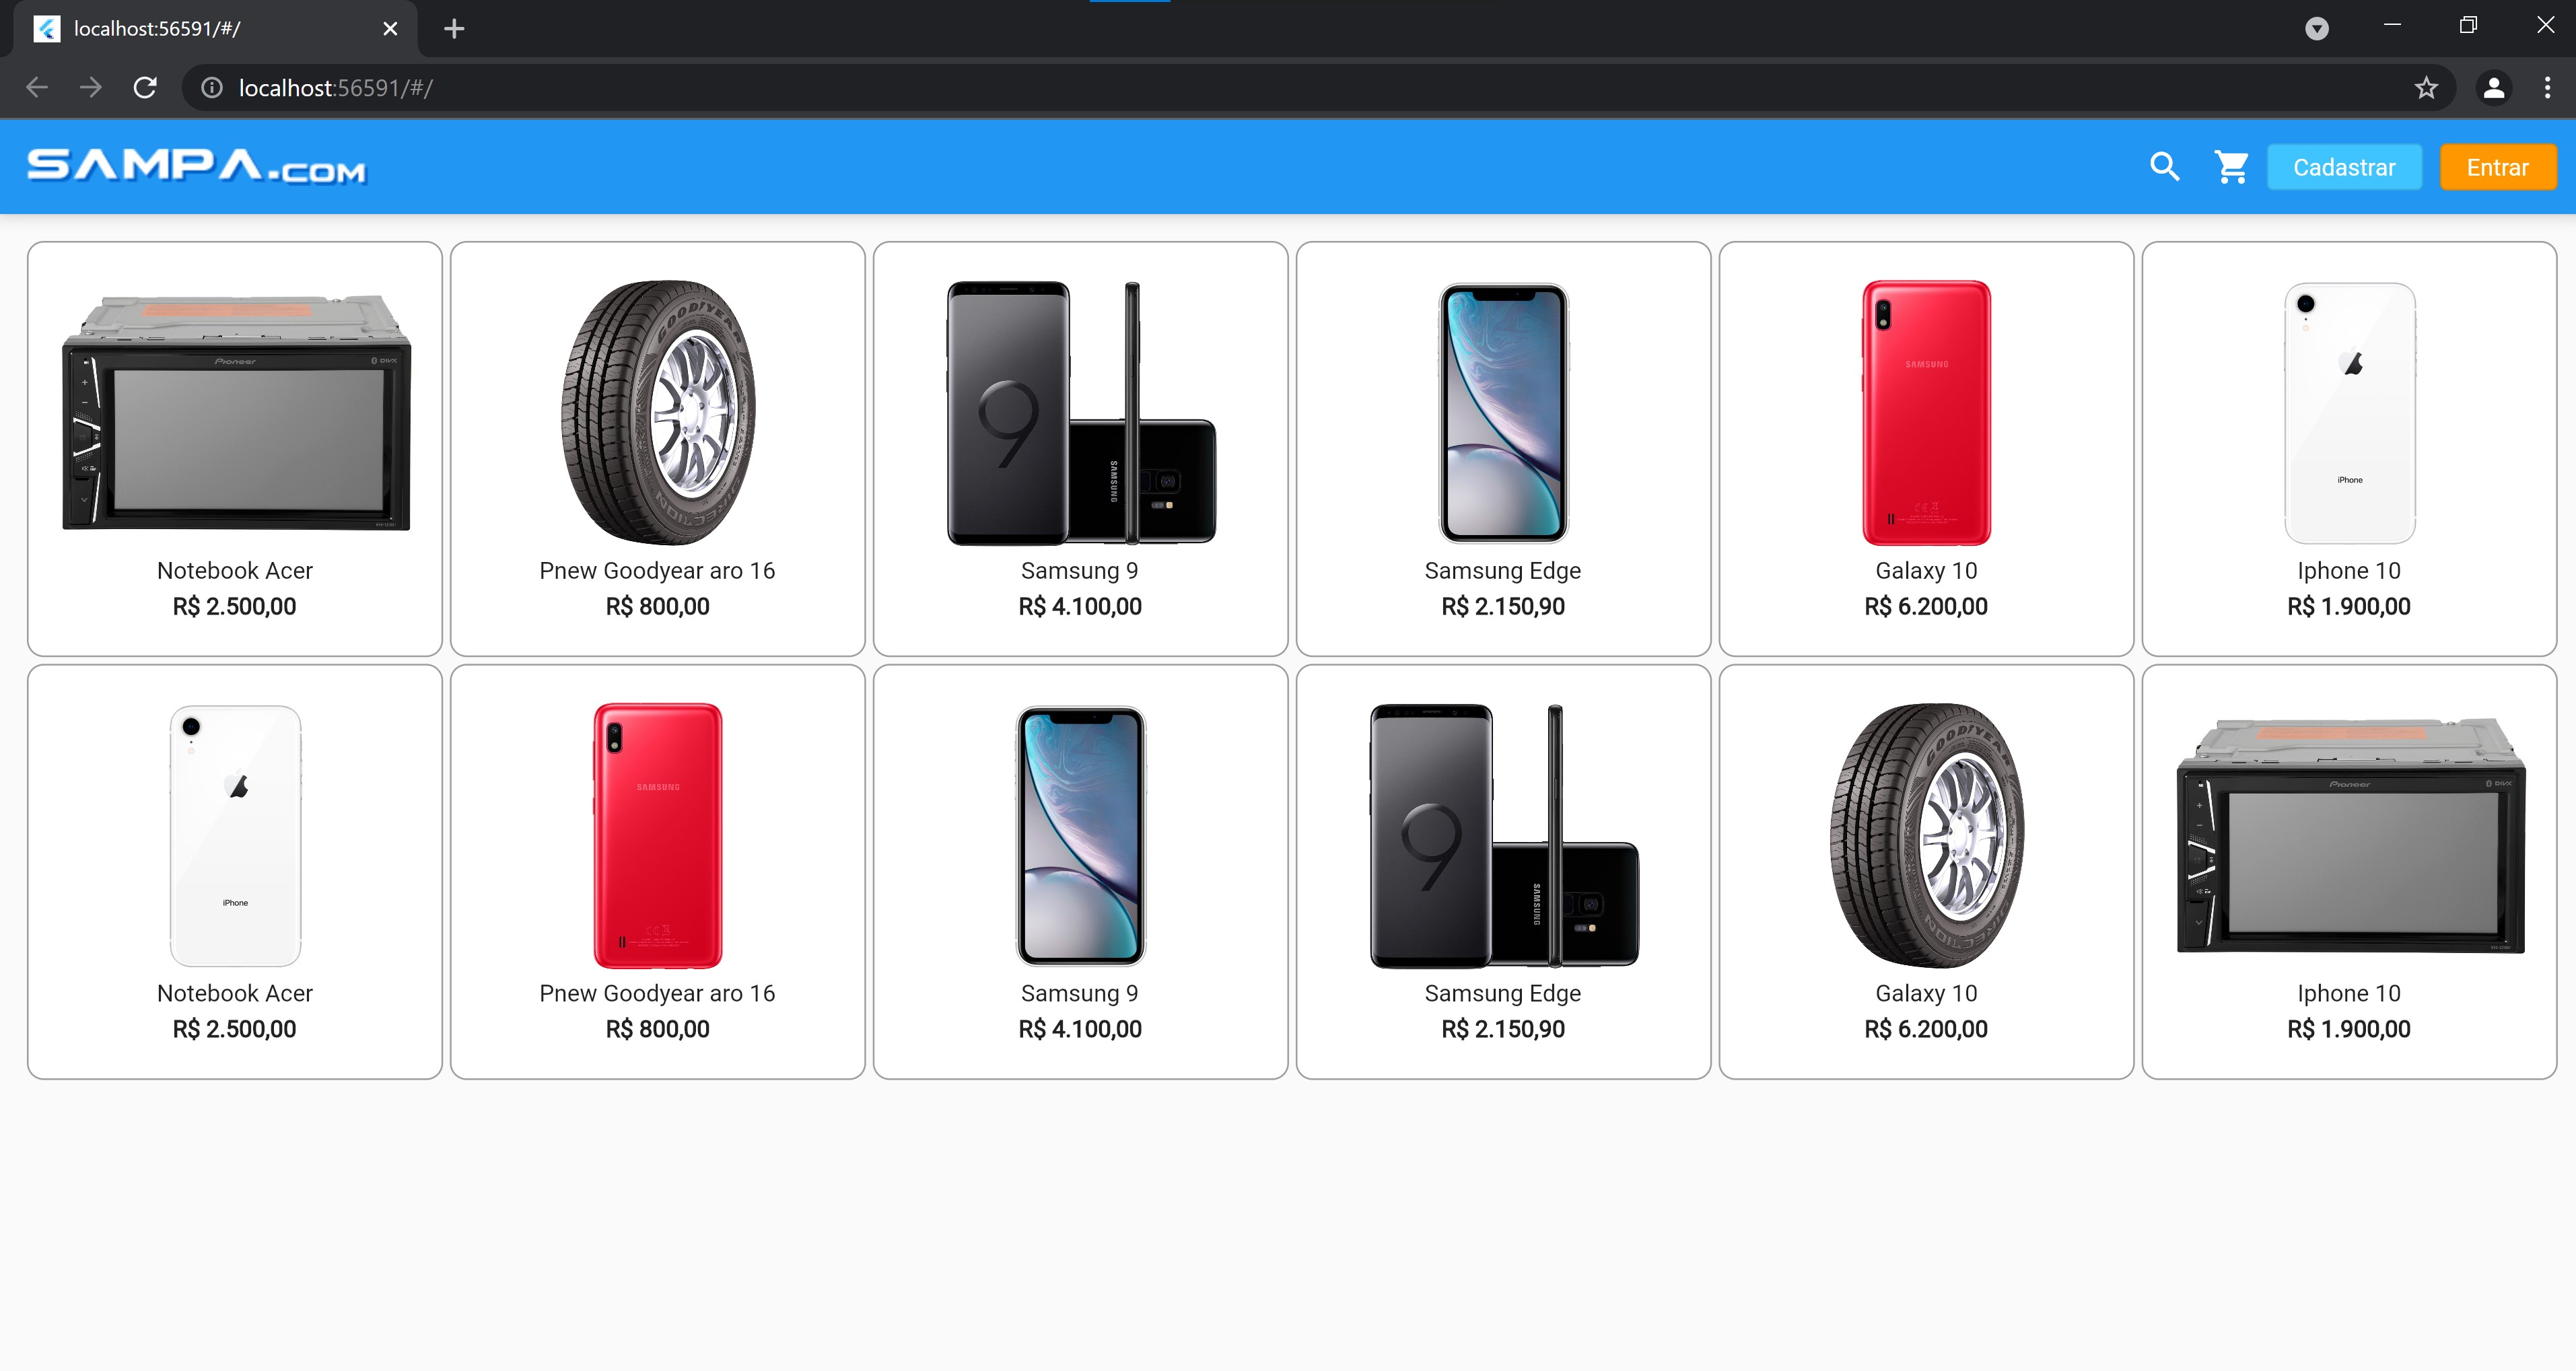Open the search icon in the header

coord(2164,167)
